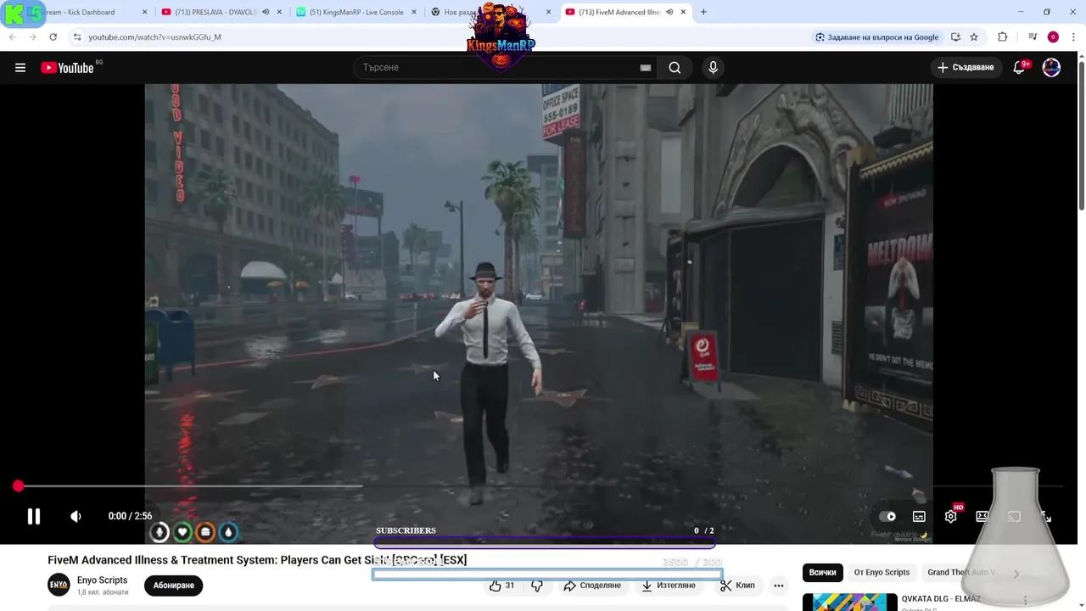The width and height of the screenshot is (1086, 611).
Task: Cast the video to a TV
Action: pos(1014,516)
